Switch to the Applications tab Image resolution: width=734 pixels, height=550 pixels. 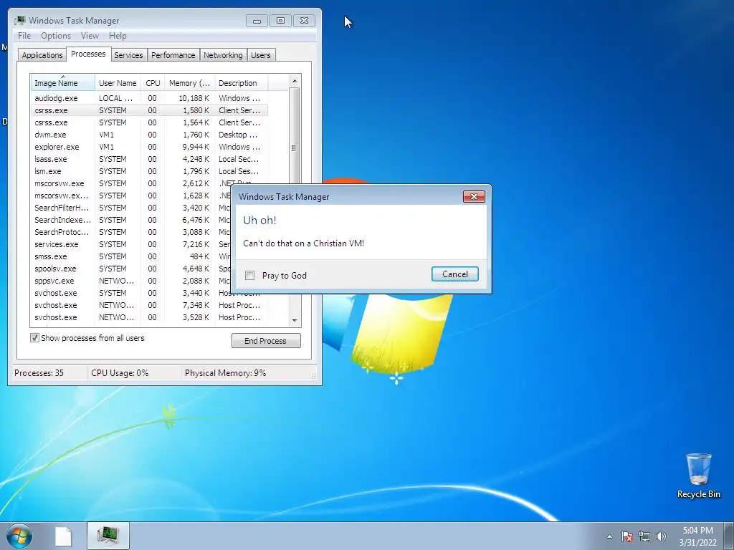coord(42,55)
